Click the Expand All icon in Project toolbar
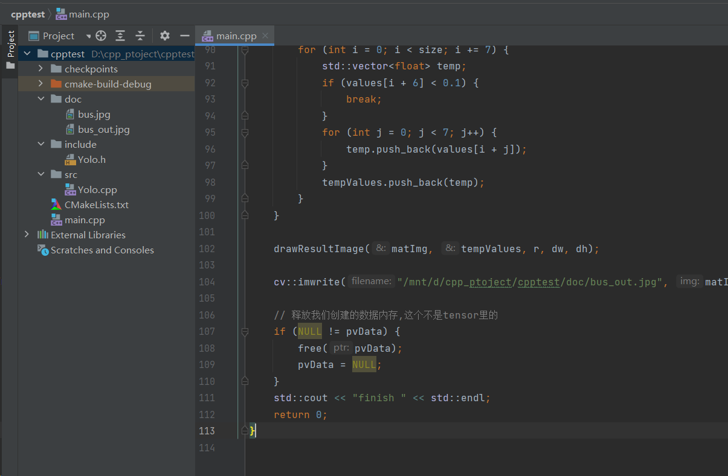The width and height of the screenshot is (728, 476). click(120, 36)
